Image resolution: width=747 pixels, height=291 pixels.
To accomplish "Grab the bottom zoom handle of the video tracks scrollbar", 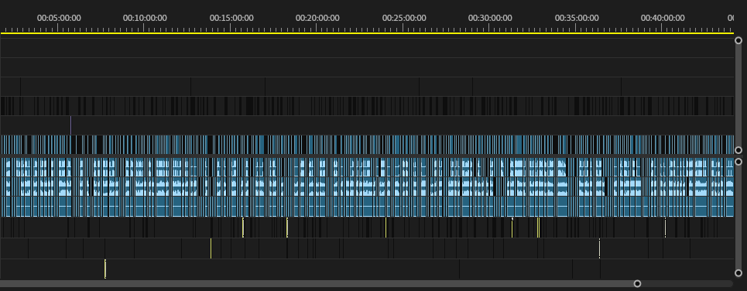I will (738, 150).
